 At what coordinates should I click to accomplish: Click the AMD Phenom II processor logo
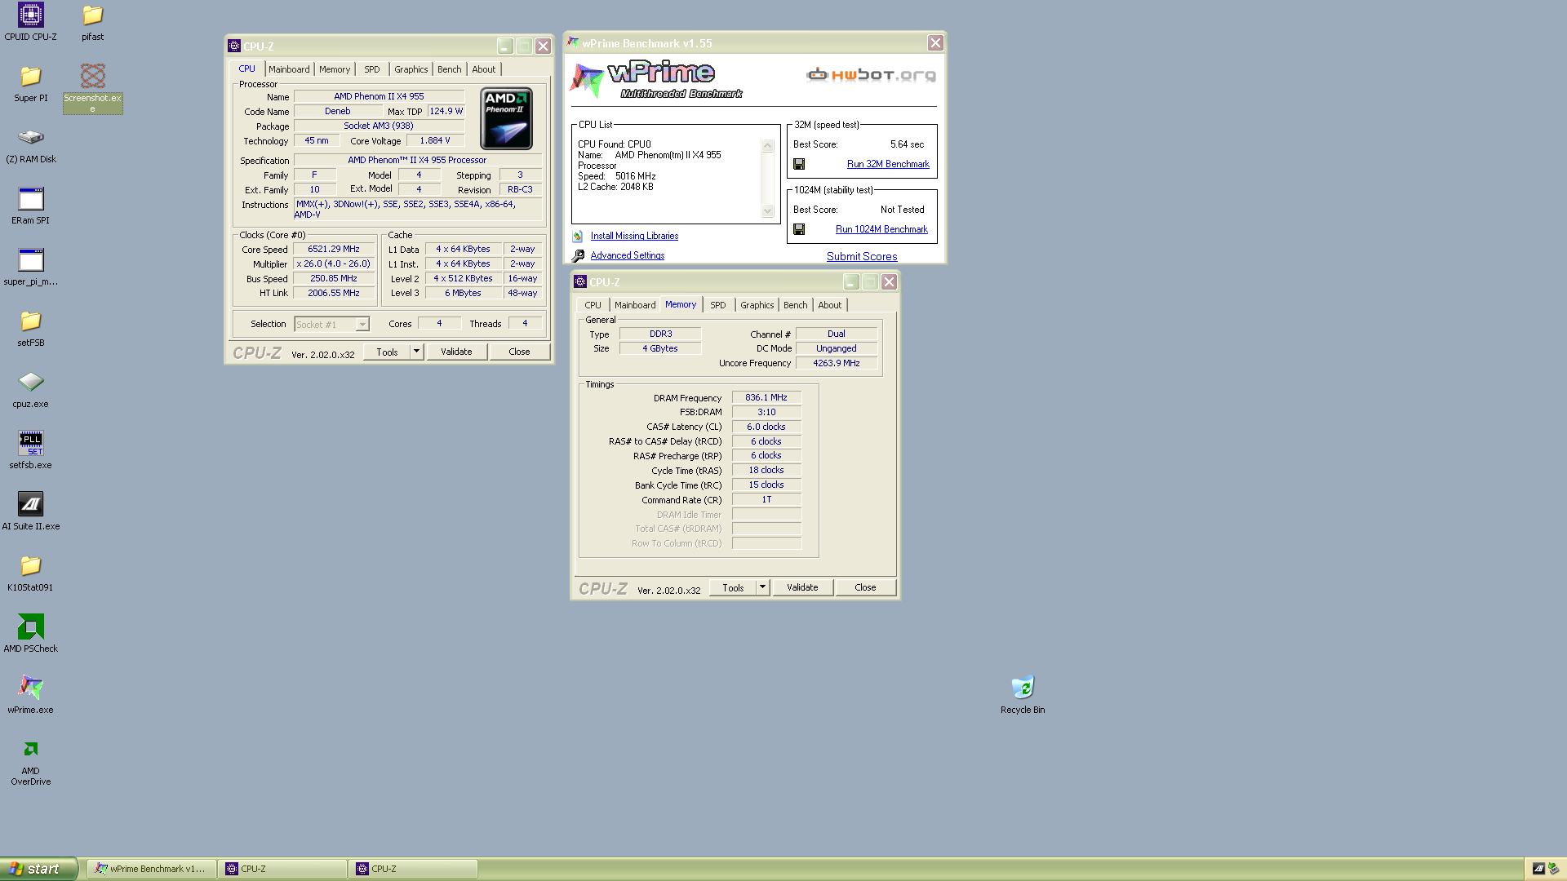pos(507,118)
